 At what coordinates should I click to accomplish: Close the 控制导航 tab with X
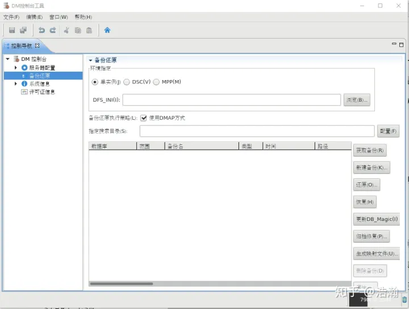tap(37, 45)
